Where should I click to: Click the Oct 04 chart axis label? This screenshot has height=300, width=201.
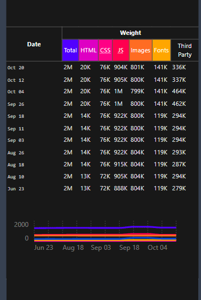click(x=158, y=248)
